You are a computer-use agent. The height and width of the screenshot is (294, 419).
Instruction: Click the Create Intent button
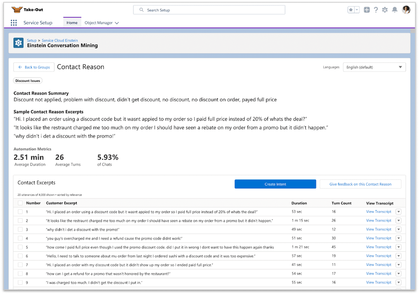click(x=275, y=184)
